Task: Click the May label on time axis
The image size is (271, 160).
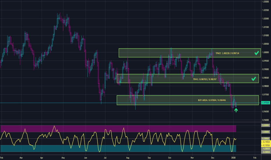Action: [x=63, y=158]
